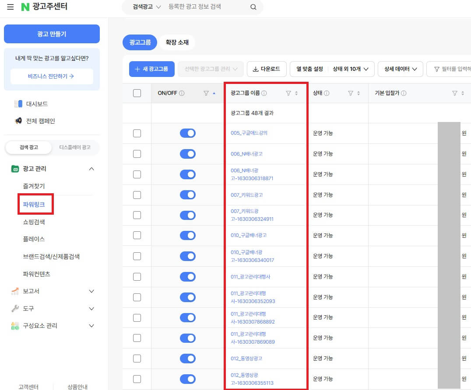Click the green ad management icon
471x390 pixels.
tap(15, 169)
